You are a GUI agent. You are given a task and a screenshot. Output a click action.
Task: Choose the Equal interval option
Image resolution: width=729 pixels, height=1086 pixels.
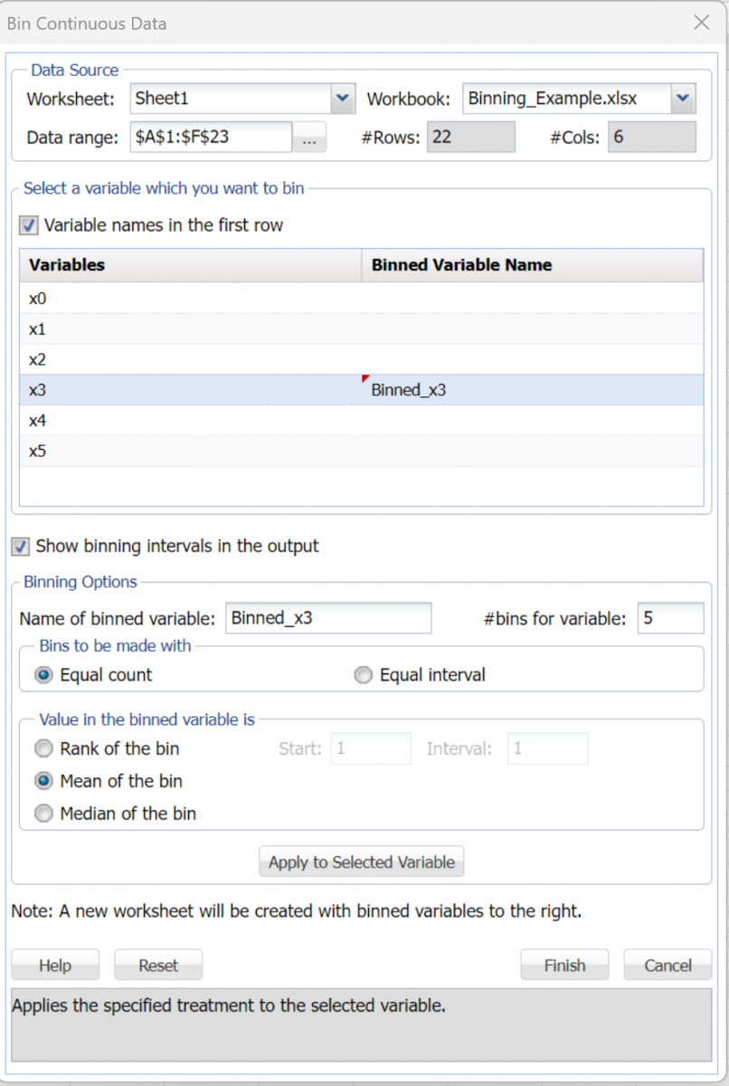(364, 675)
